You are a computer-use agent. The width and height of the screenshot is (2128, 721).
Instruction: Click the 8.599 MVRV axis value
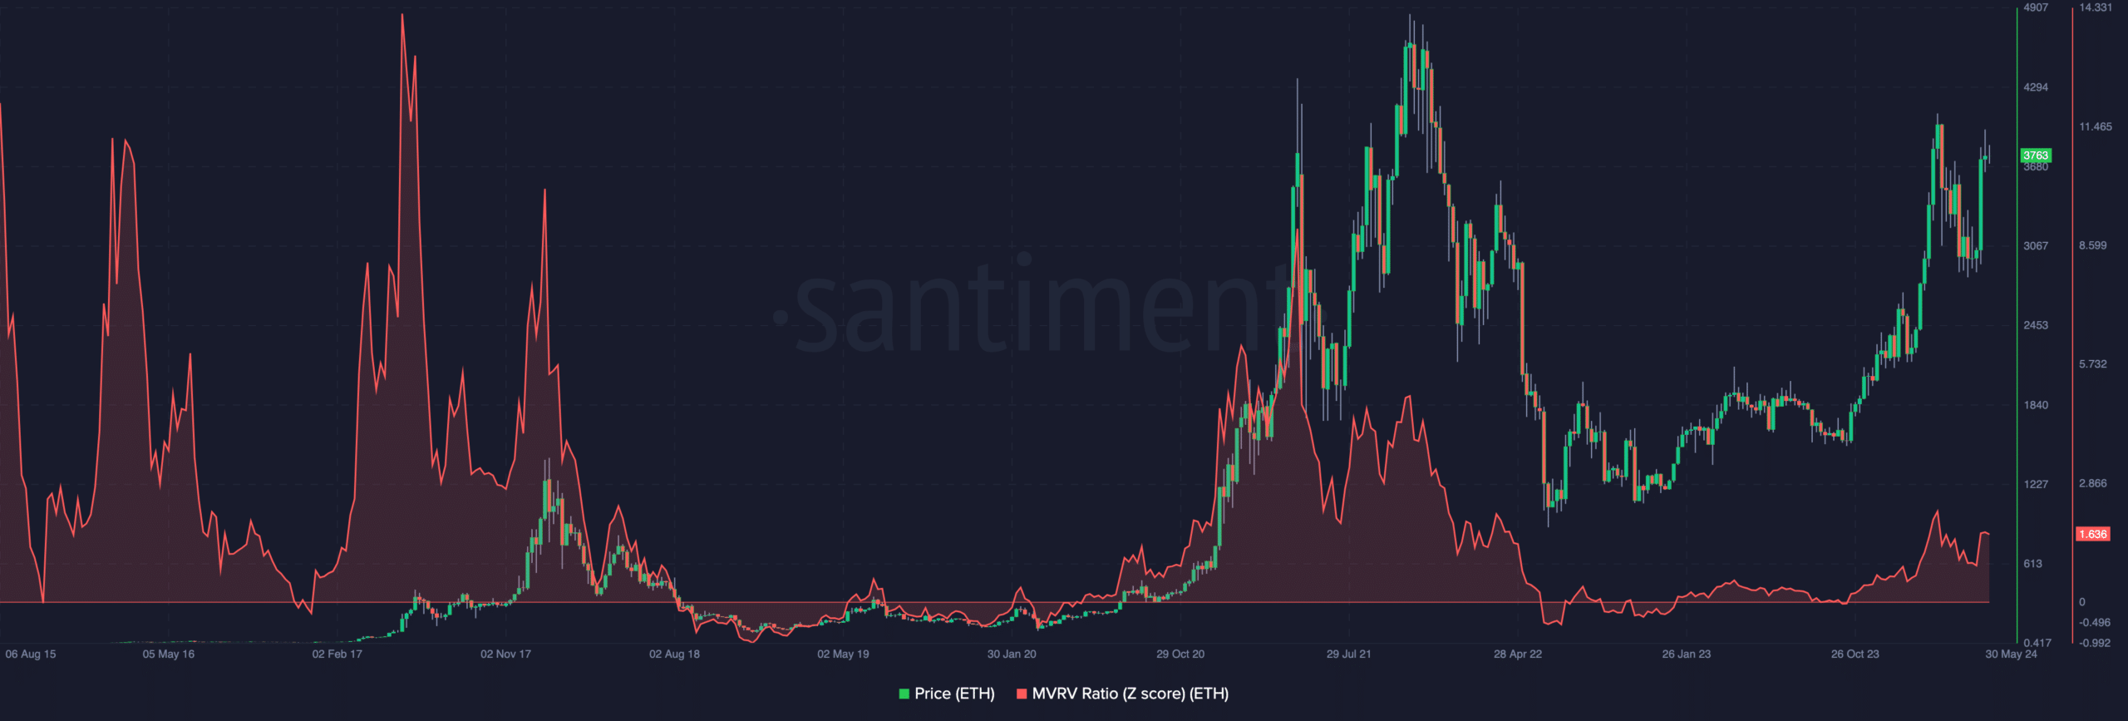[2093, 246]
